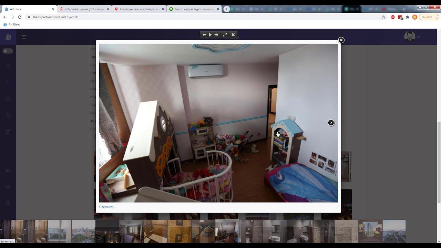Bookmark this page with the star icon
The image size is (441, 248).
(x=383, y=17)
